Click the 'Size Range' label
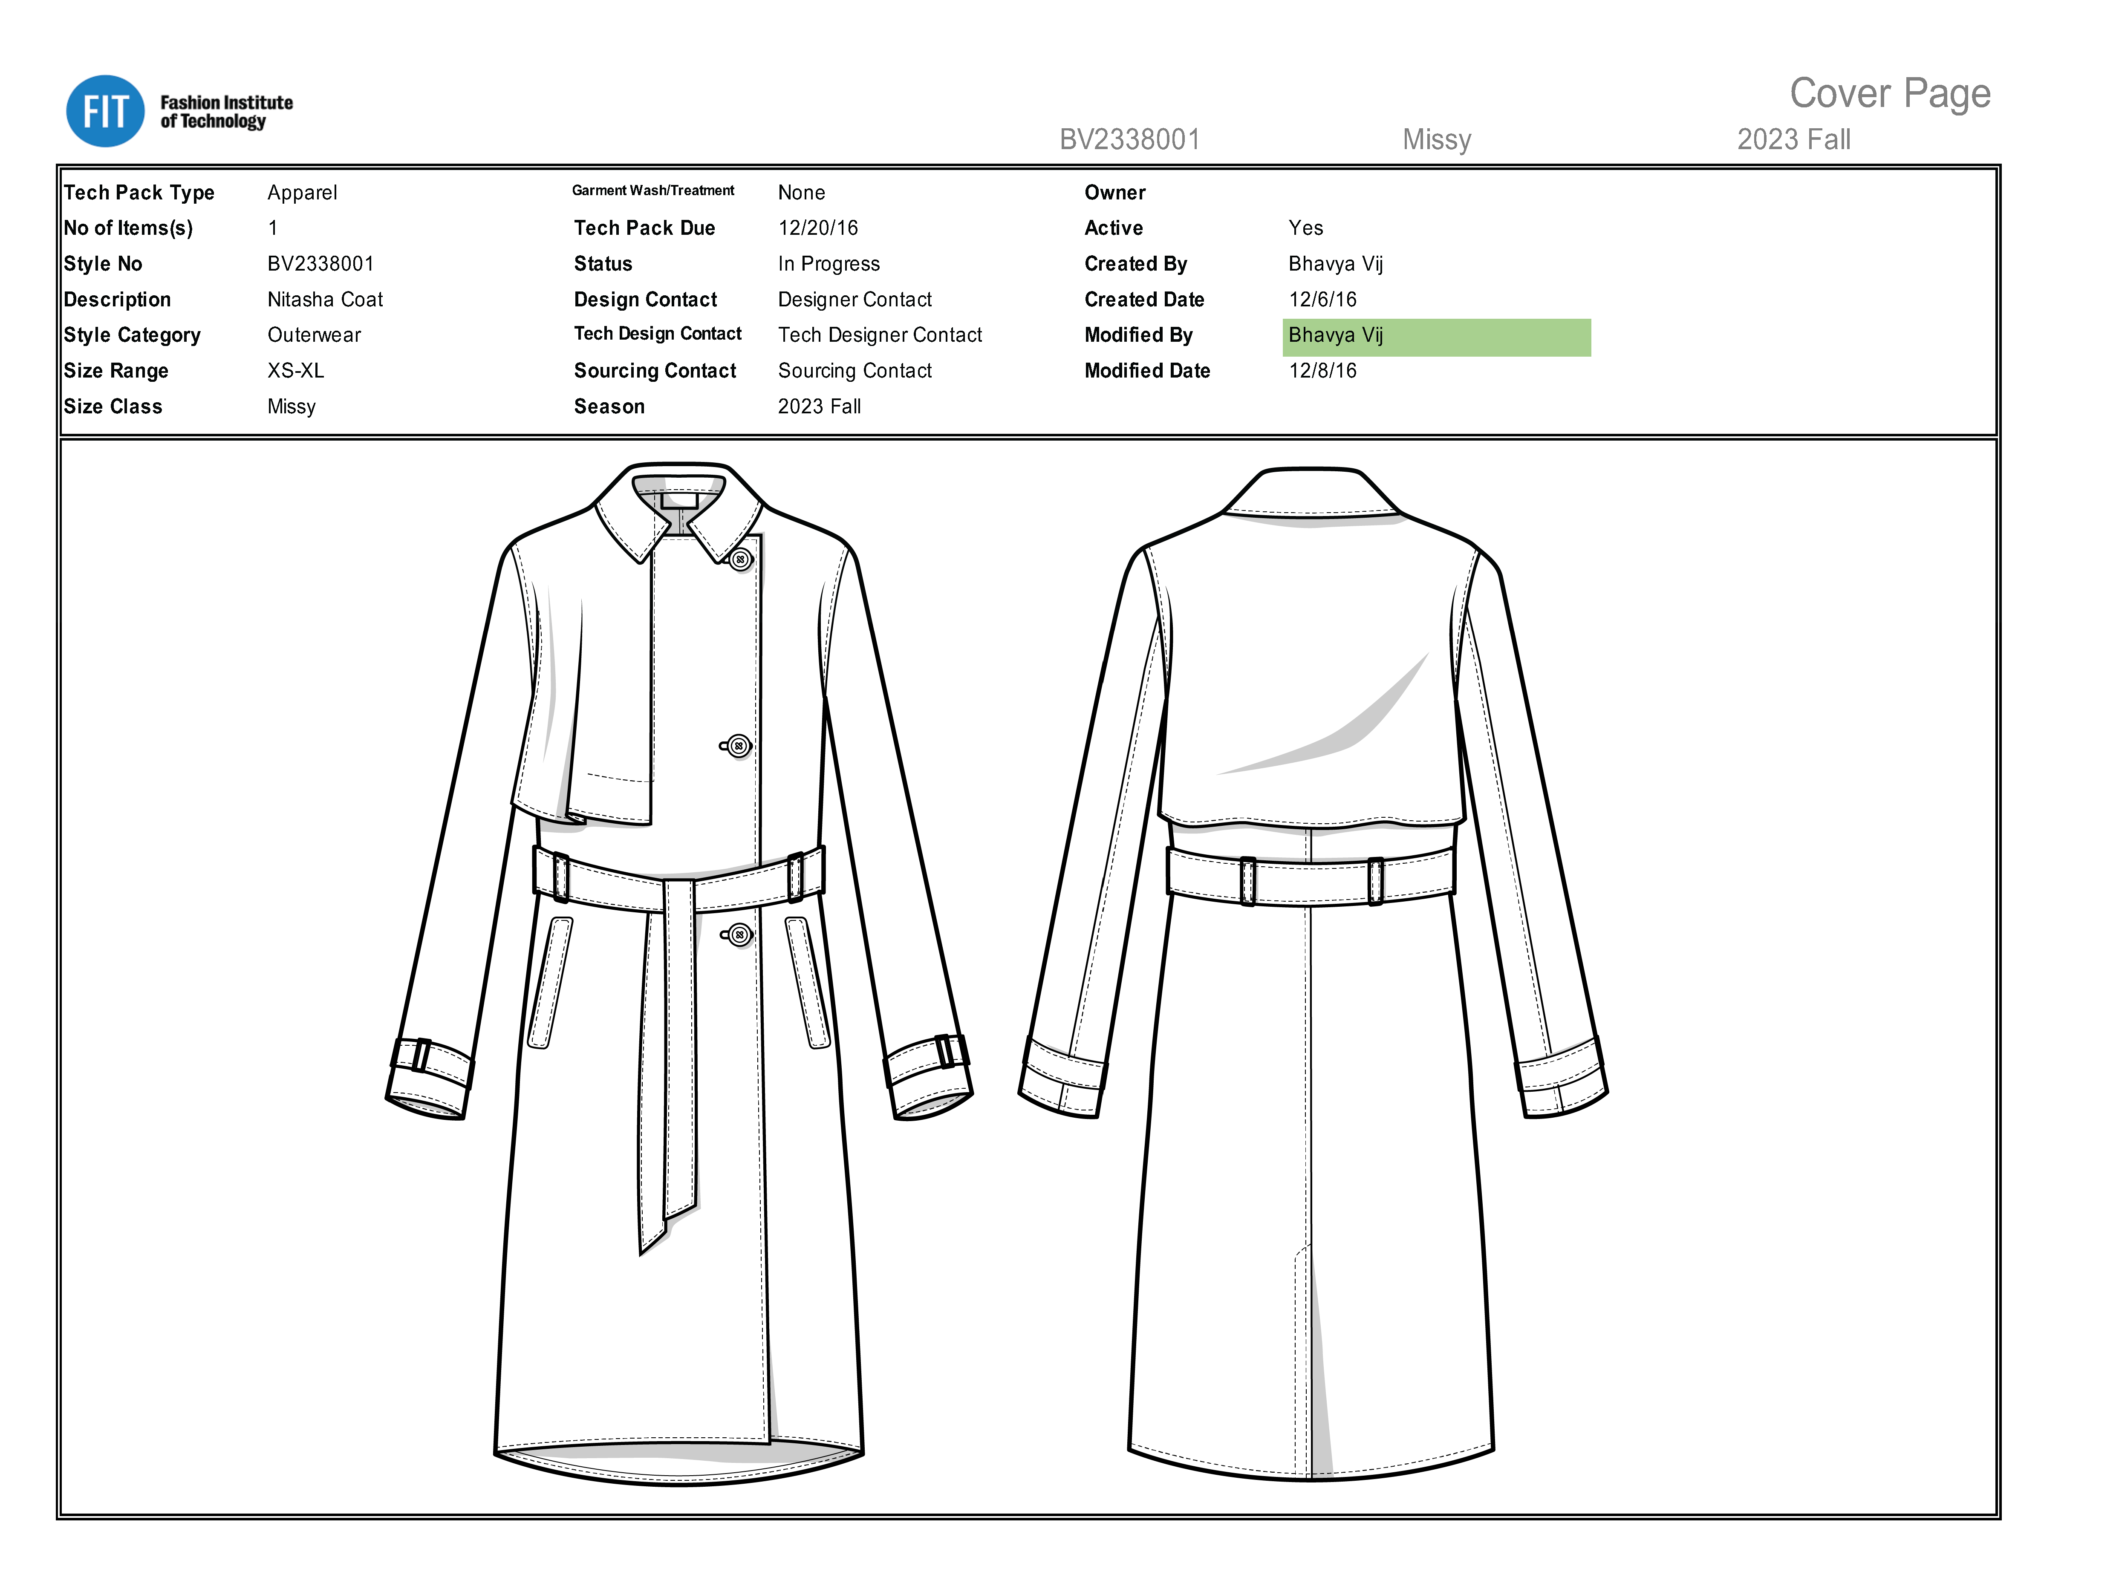Screen dimensions: 2119x1589 click(116, 371)
